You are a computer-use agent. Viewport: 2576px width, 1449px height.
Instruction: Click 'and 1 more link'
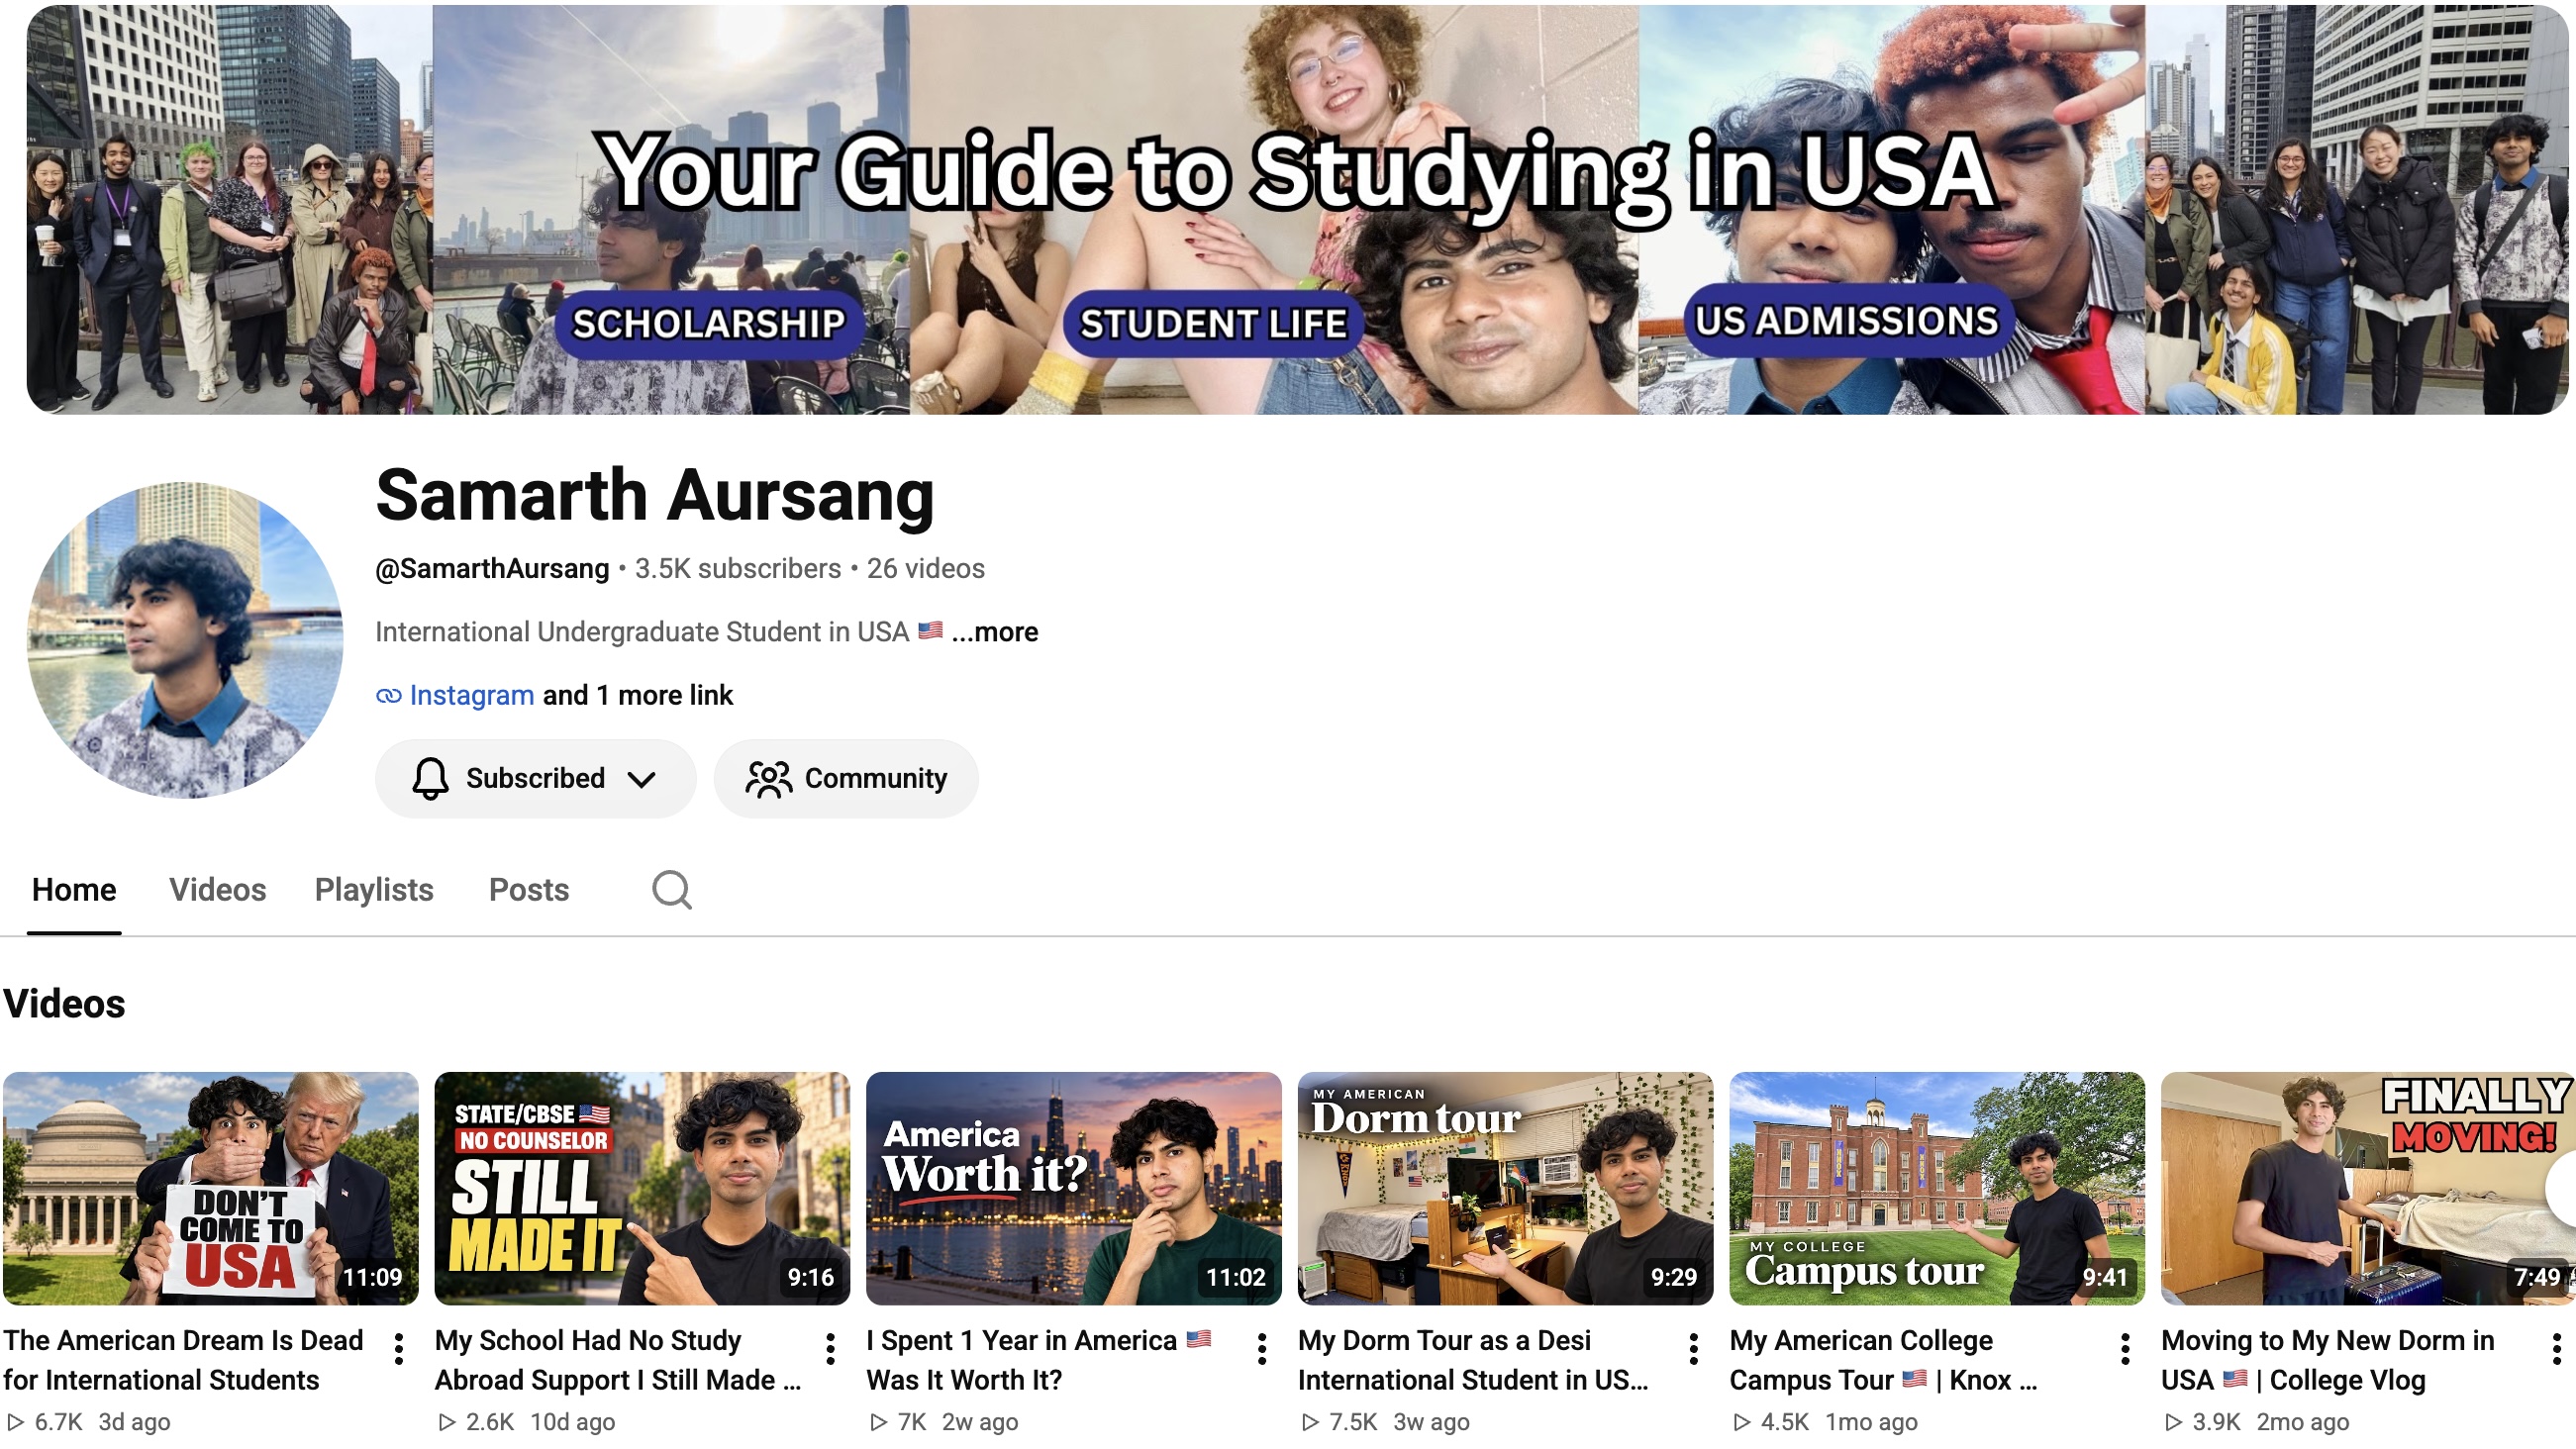[x=638, y=695]
